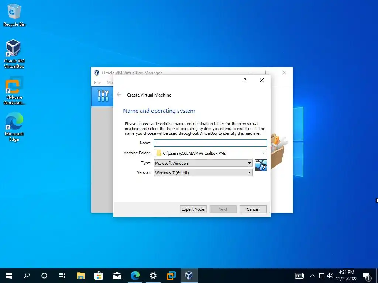
Task: Click the taskbar clock showing 4:21 PM
Action: (x=346, y=276)
